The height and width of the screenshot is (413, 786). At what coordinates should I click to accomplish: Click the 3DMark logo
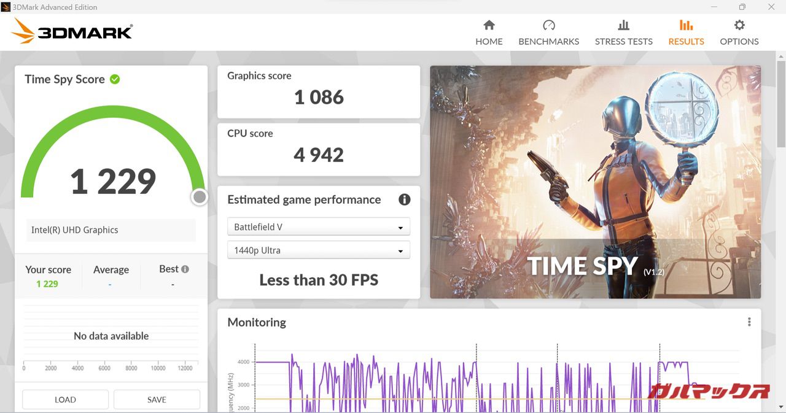[72, 31]
